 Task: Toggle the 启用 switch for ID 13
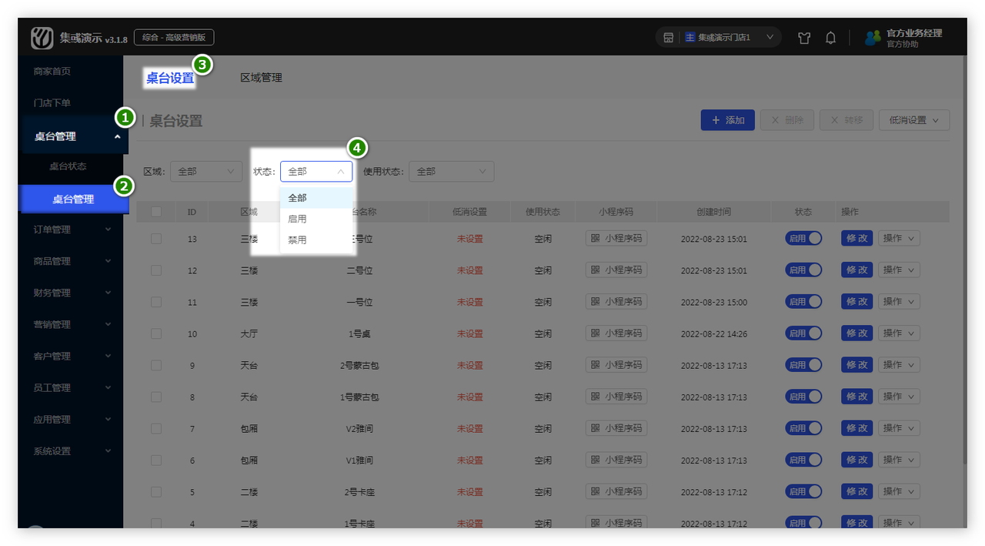click(x=803, y=239)
